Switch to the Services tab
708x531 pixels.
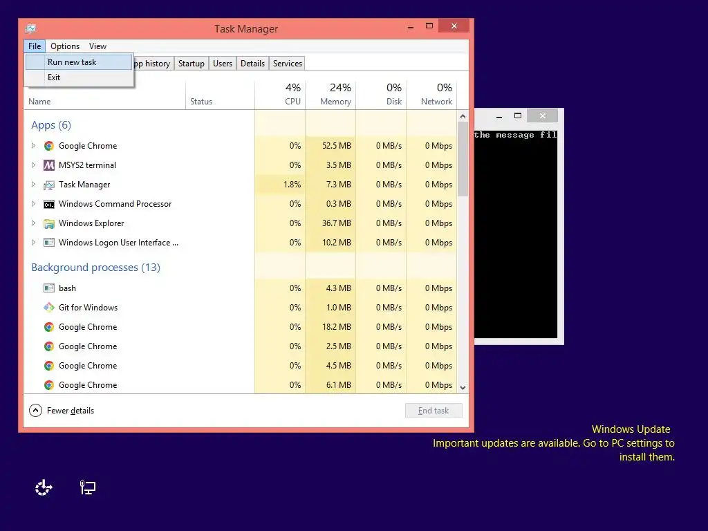point(288,64)
